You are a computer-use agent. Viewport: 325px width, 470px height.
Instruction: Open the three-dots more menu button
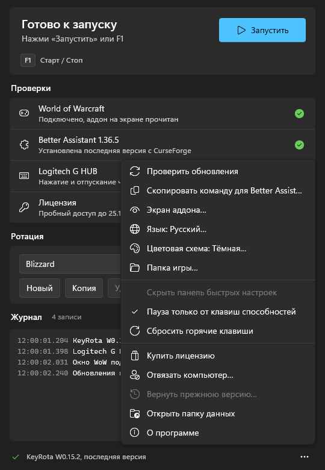click(x=305, y=457)
